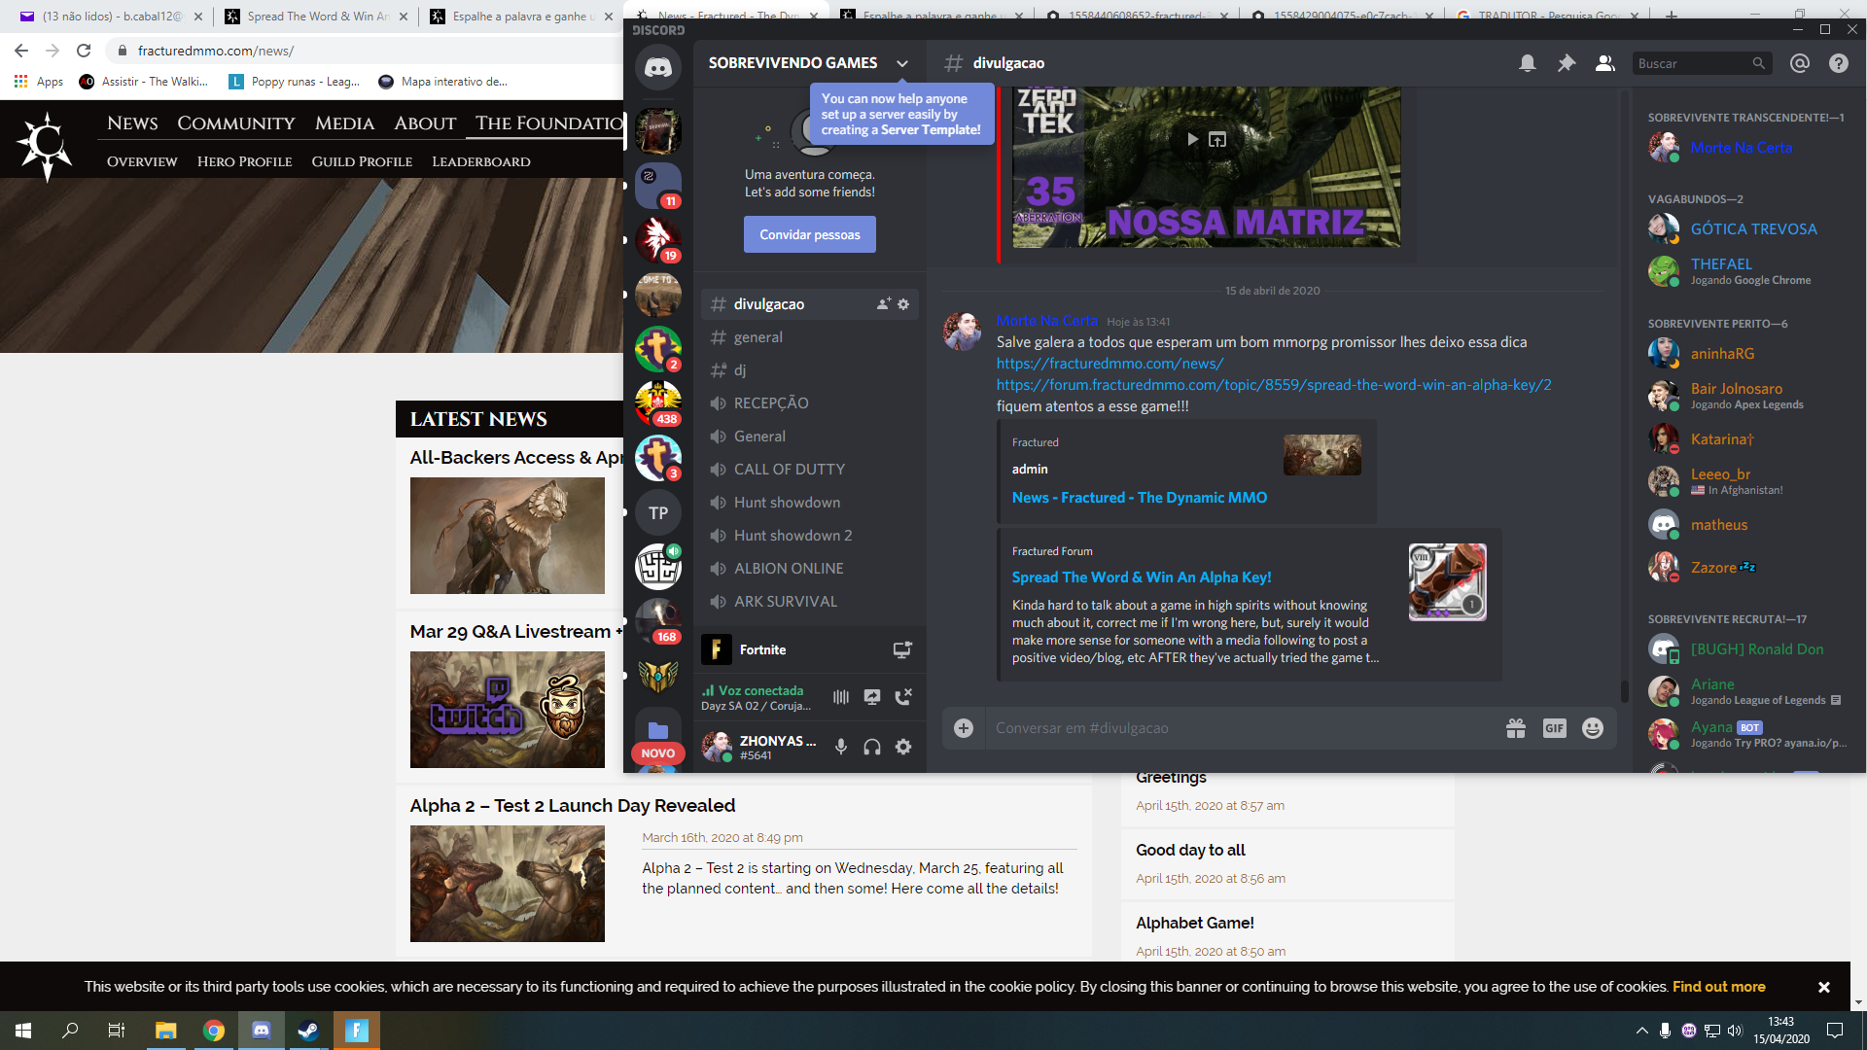Toggle headphones deafen in Discord user panel
Screen dimensions: 1867x1050
click(x=872, y=747)
